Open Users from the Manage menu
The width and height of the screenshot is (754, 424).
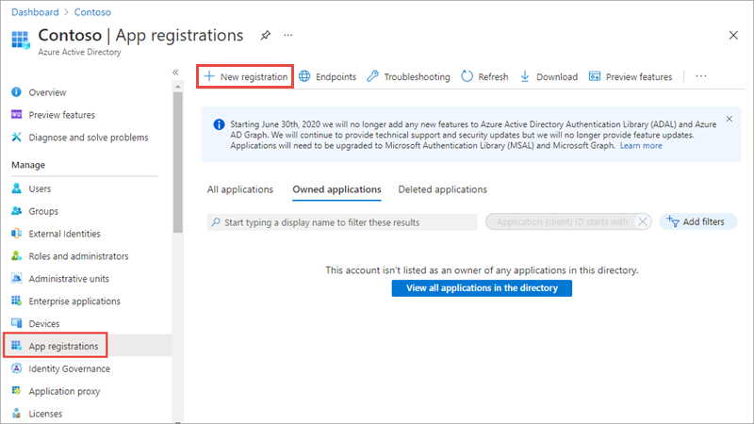[40, 189]
